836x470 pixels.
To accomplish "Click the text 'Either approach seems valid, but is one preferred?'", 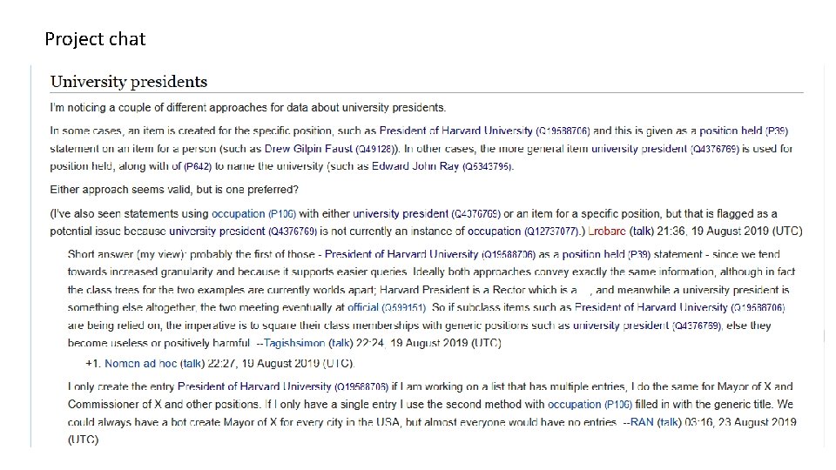I will [x=174, y=190].
